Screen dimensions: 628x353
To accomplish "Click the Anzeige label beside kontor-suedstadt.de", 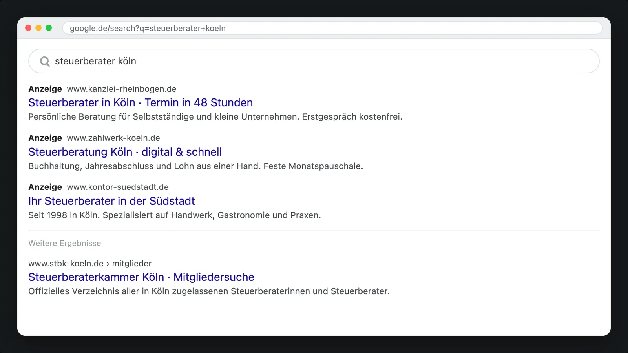I will 45,187.
